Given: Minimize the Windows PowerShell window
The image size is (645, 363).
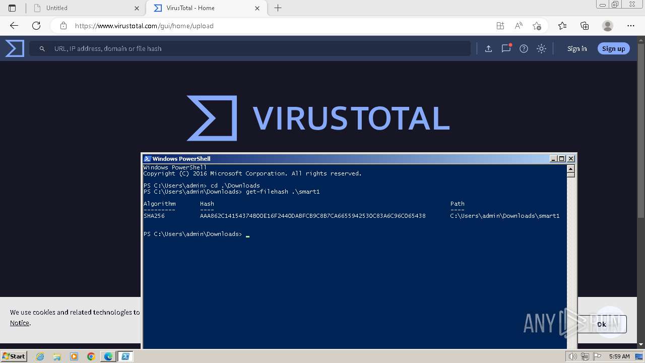Looking at the screenshot, I should 553,158.
